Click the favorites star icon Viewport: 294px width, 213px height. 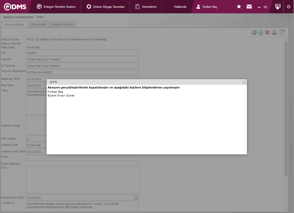tap(239, 7)
